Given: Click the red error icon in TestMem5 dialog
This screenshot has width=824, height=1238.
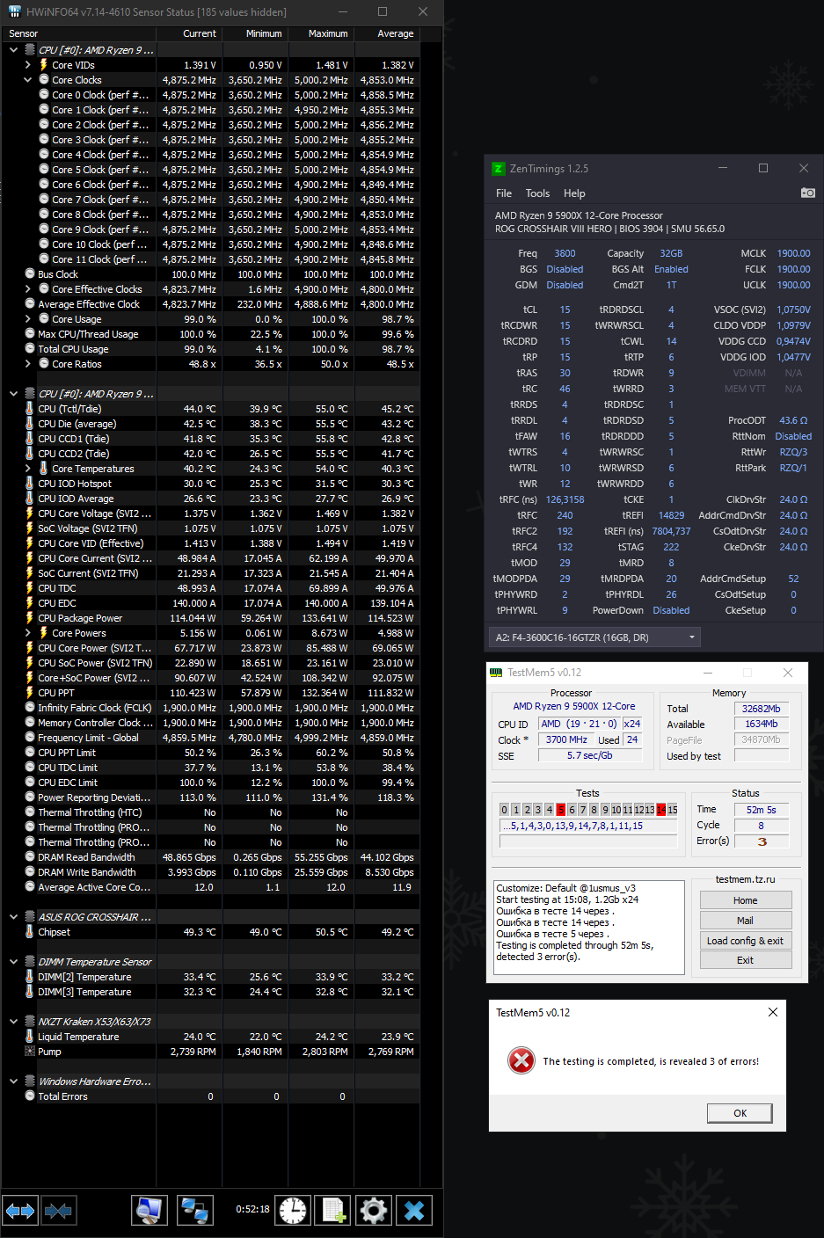Looking at the screenshot, I should [521, 1060].
